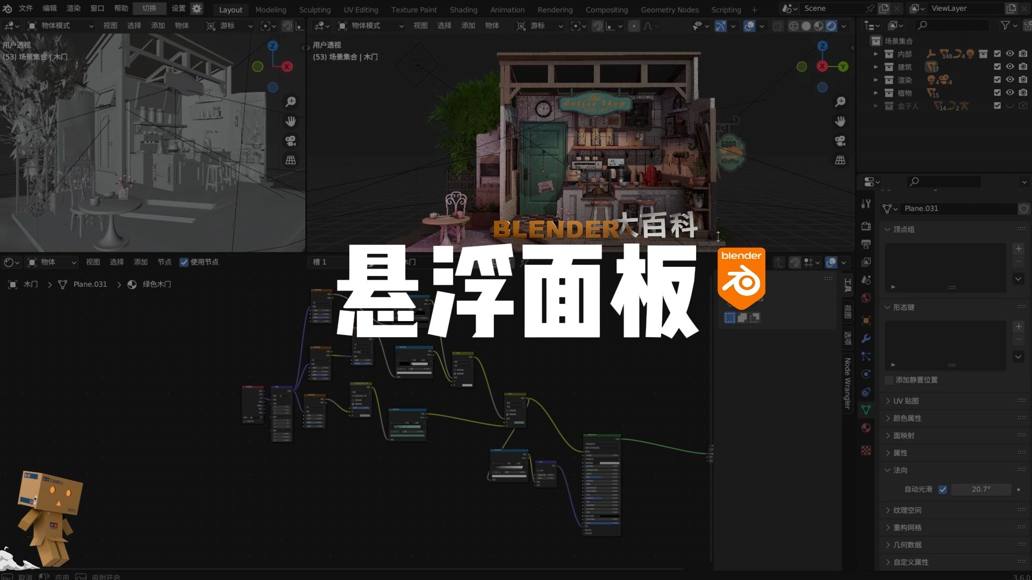Expand the 内部 collection tree
The width and height of the screenshot is (1032, 580).
click(876, 54)
